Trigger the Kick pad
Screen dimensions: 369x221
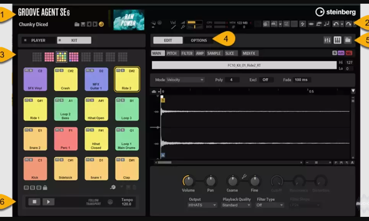click(35, 169)
